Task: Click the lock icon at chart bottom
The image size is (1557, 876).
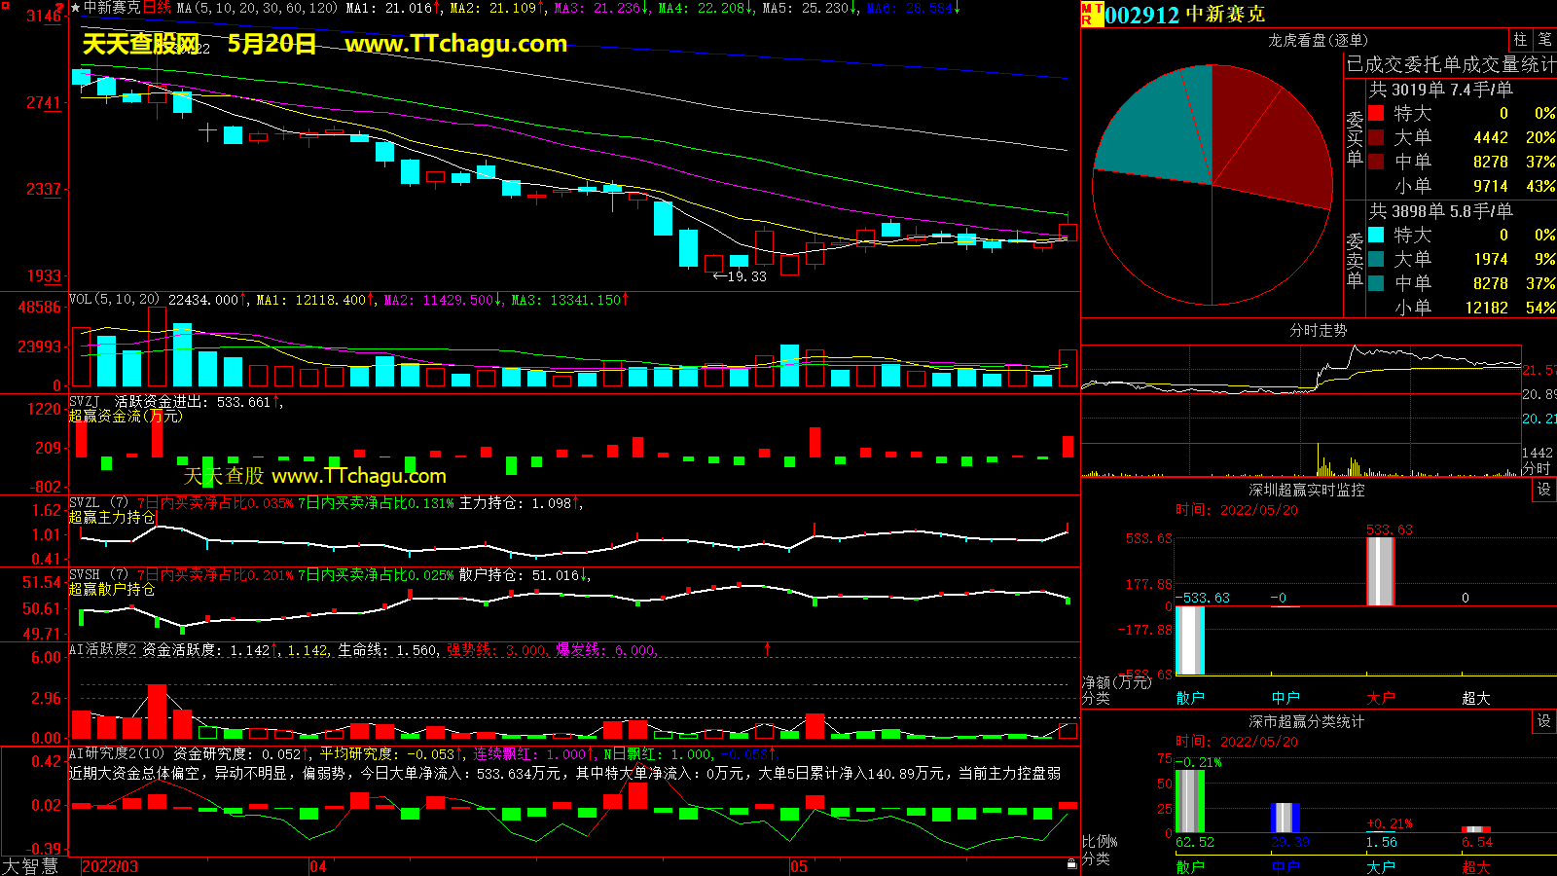Action: tap(1071, 863)
